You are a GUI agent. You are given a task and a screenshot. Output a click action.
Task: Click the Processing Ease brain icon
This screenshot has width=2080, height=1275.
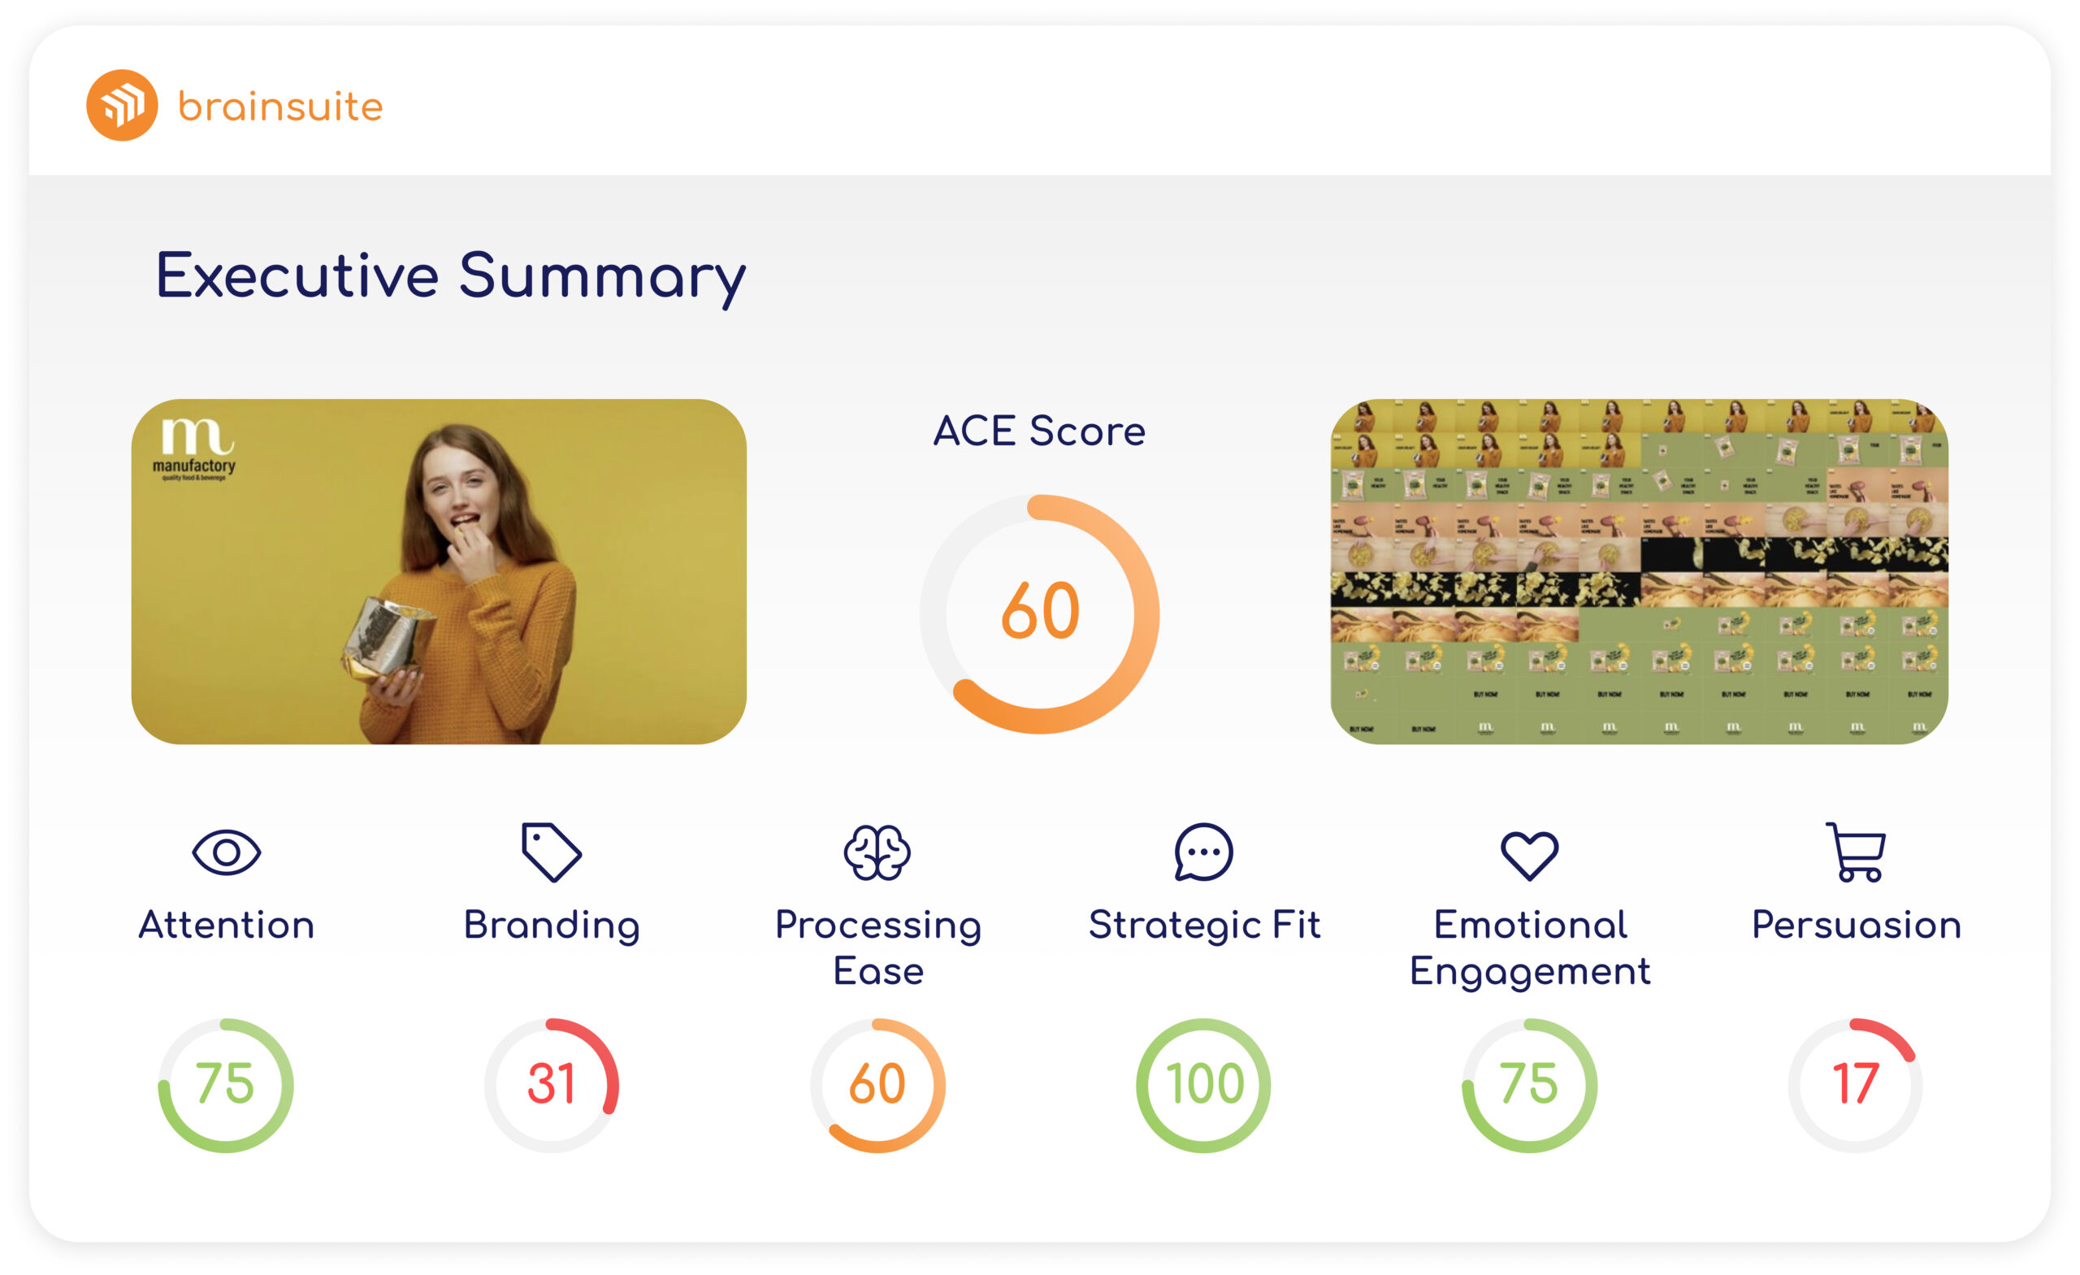pyautogui.click(x=877, y=852)
